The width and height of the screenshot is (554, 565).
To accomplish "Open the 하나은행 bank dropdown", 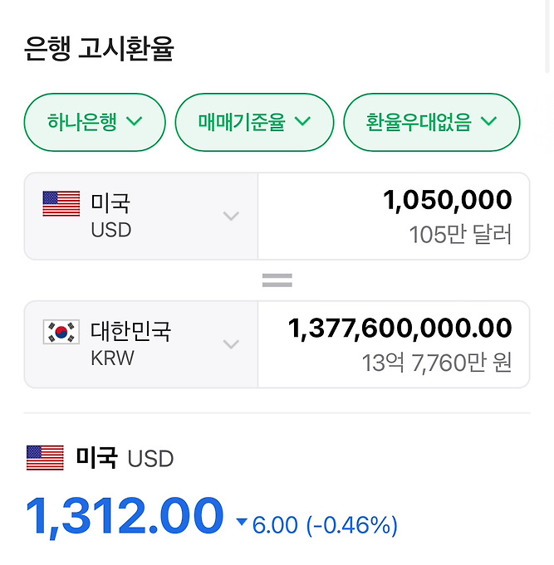I will coord(95,122).
